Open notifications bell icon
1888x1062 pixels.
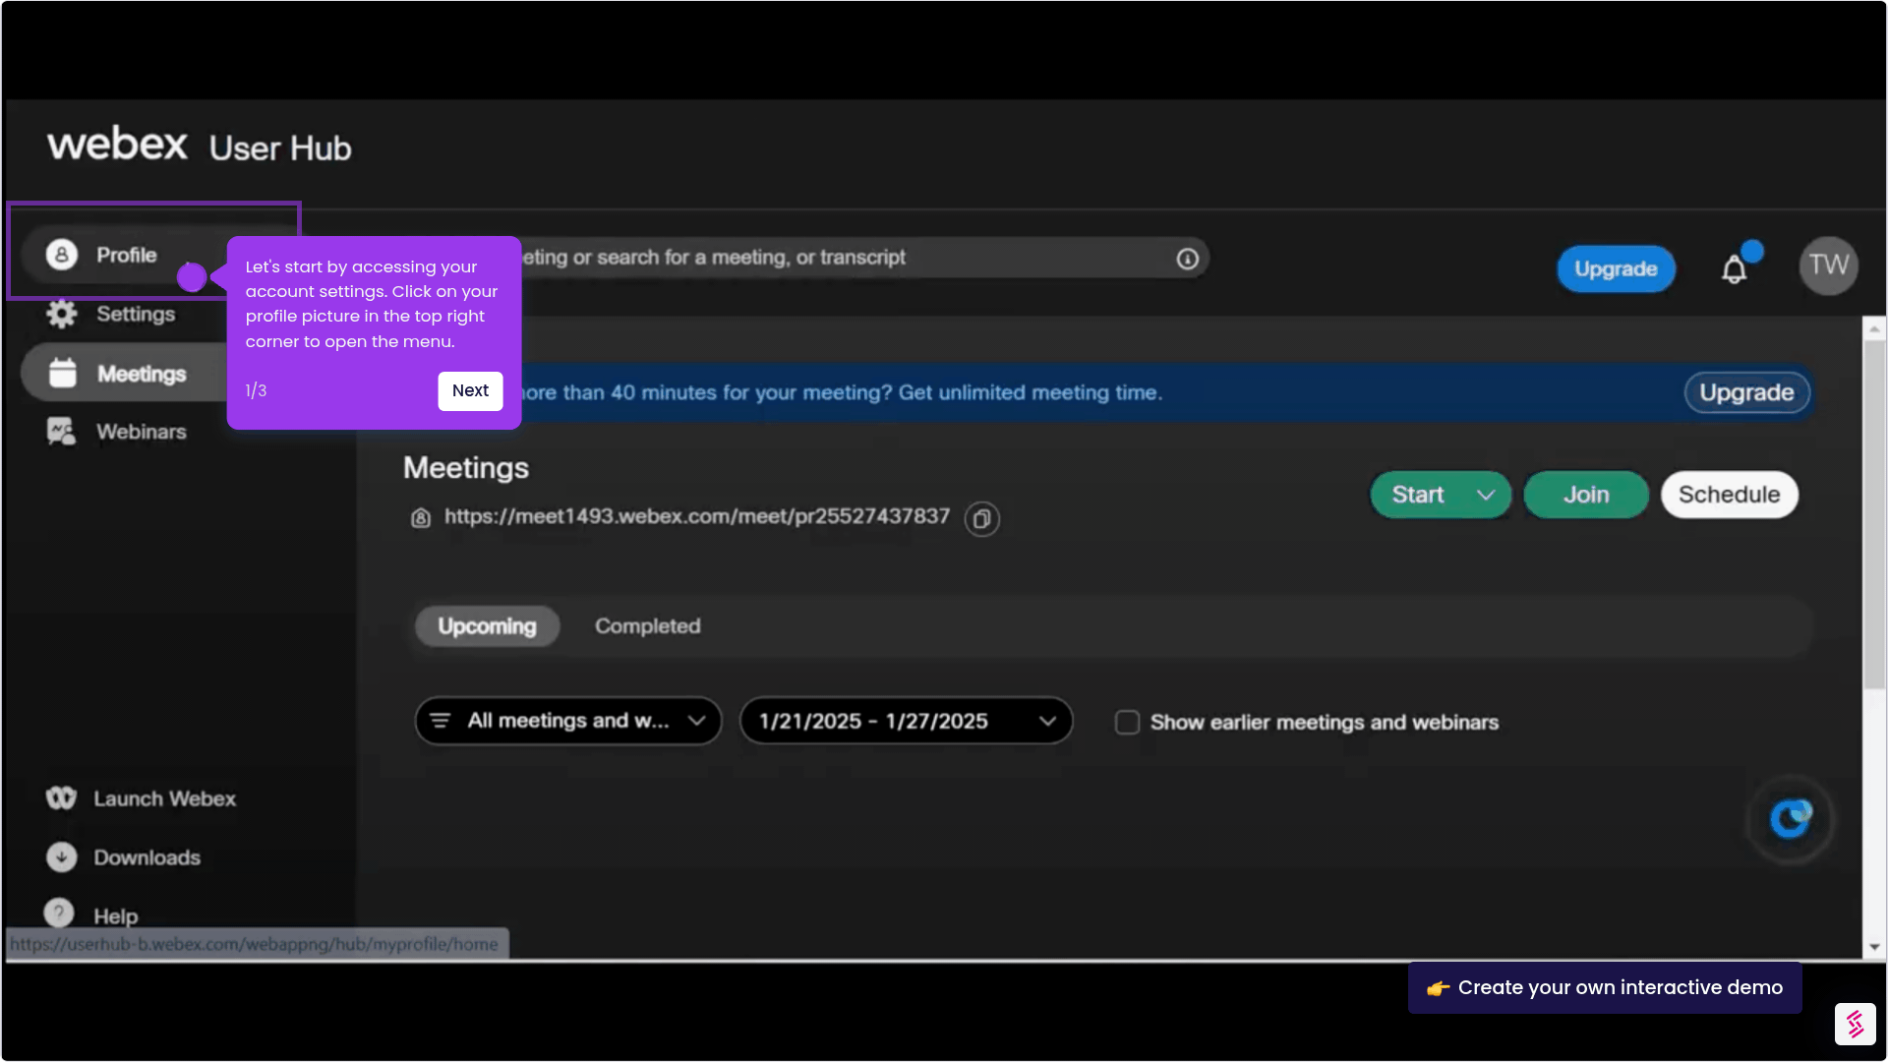coord(1735,269)
